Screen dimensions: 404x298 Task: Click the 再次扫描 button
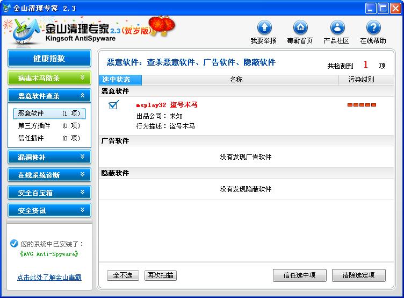coord(161,275)
